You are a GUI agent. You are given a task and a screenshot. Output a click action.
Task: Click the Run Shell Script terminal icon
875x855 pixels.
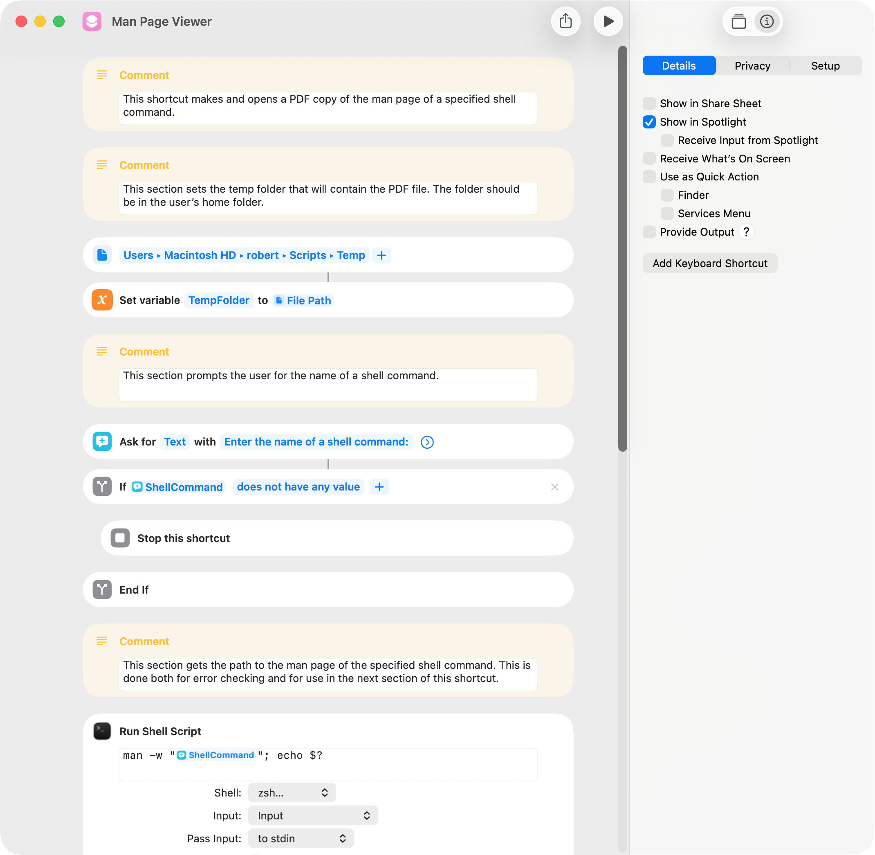(102, 731)
